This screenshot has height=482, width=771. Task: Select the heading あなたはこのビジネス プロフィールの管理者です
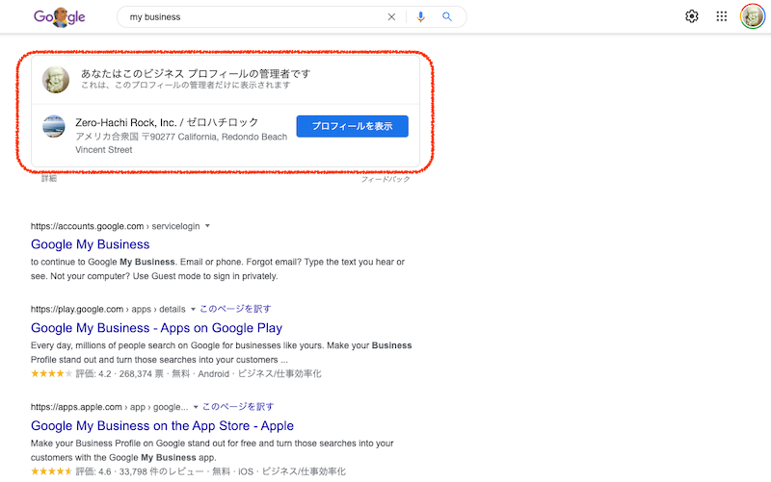point(196,74)
